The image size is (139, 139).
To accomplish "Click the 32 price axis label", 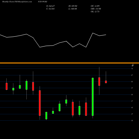I will click(132, 121).
